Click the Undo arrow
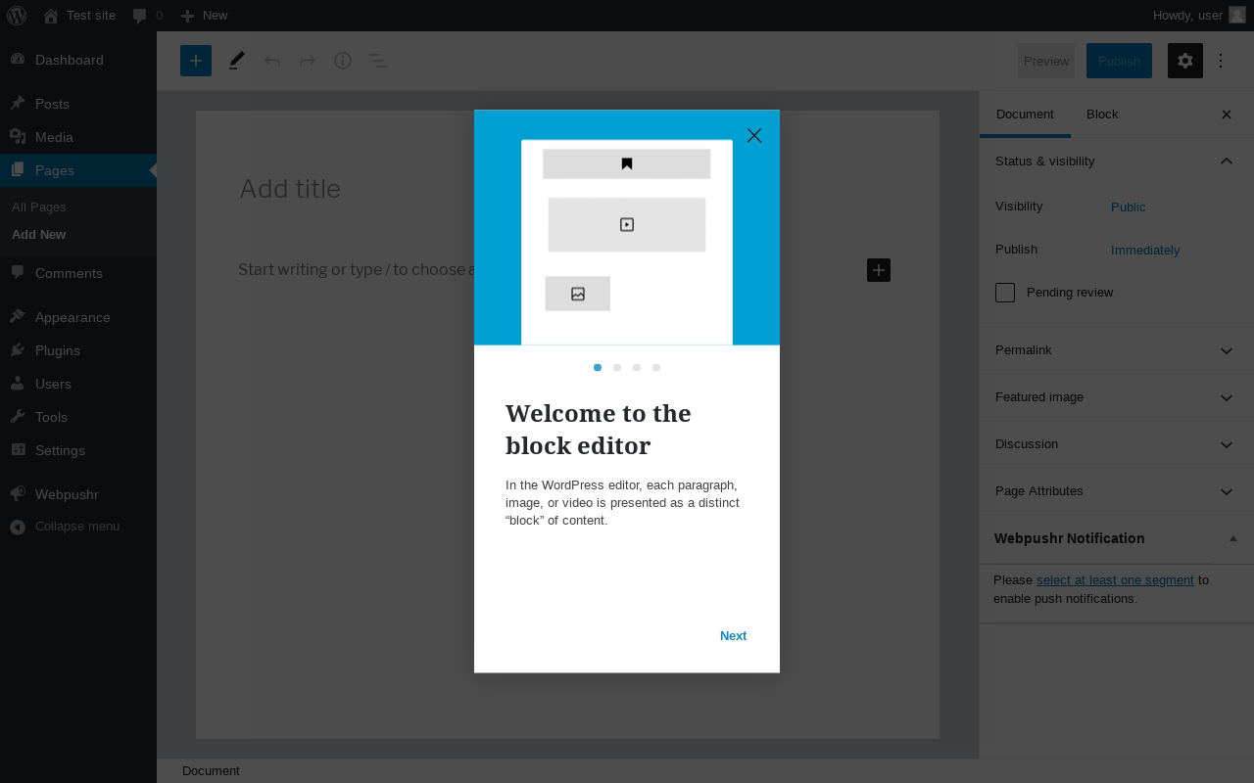 [x=272, y=61]
